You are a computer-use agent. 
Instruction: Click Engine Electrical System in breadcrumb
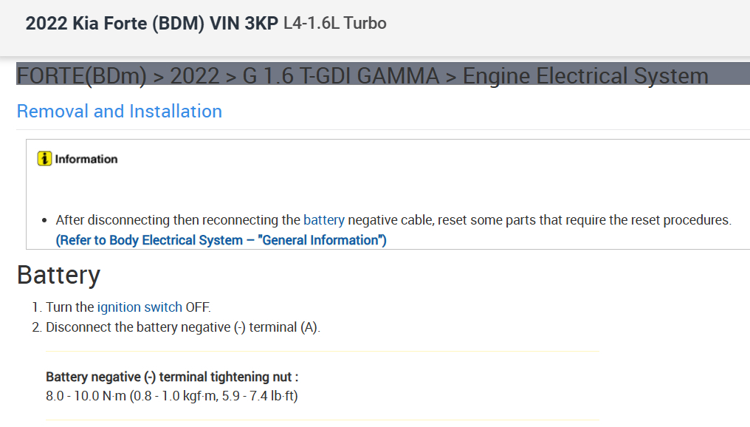click(x=585, y=75)
